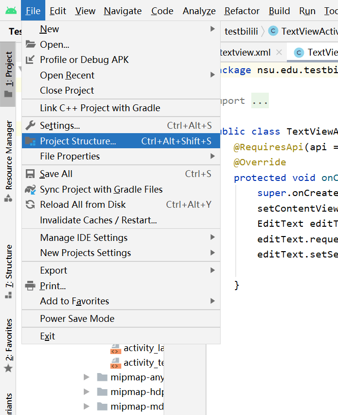Click the testbilili breadcrumb item

[x=241, y=31]
